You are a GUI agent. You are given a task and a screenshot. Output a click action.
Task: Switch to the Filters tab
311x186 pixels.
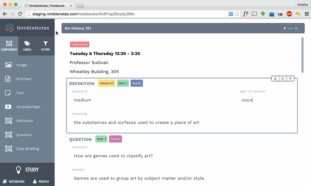[45, 46]
